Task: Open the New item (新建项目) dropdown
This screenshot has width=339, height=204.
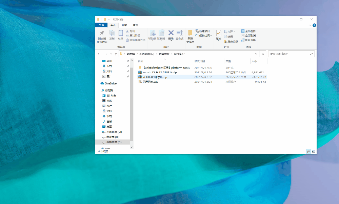Action: [x=203, y=31]
